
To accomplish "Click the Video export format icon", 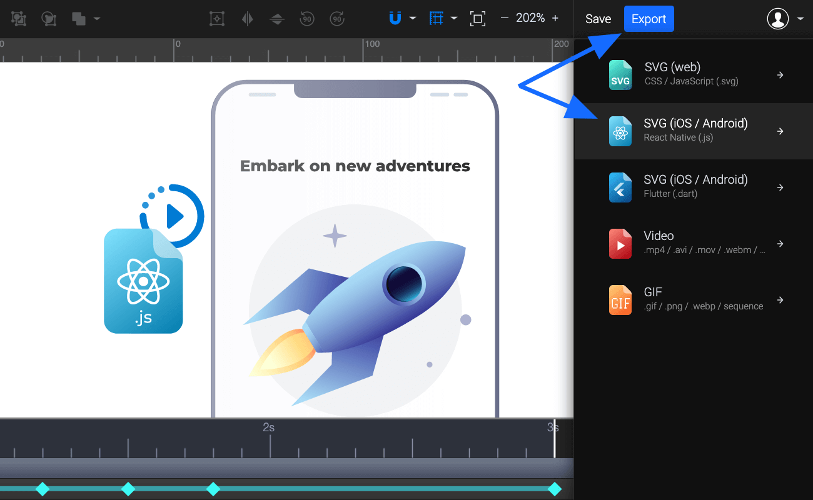I will (620, 244).
